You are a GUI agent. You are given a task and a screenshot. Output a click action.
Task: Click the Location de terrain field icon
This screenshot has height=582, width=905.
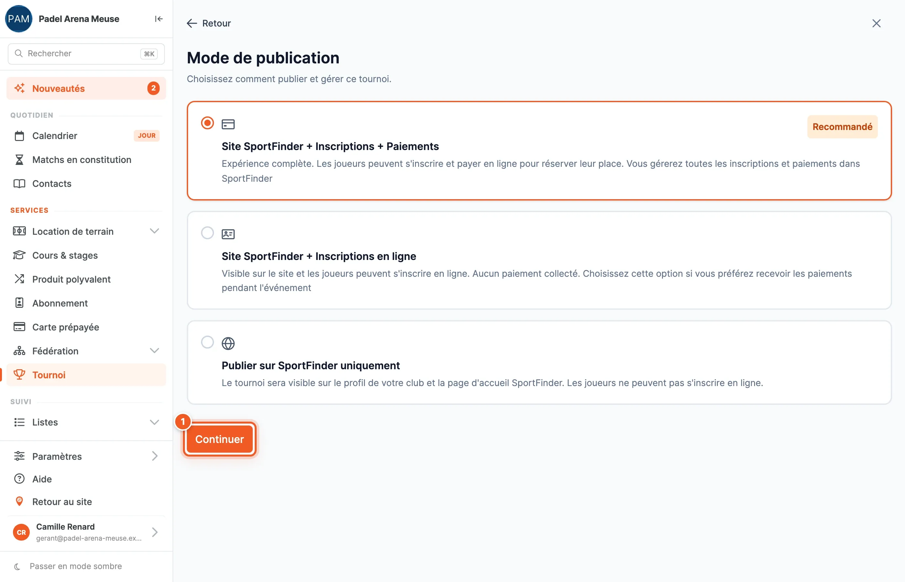[x=19, y=231]
